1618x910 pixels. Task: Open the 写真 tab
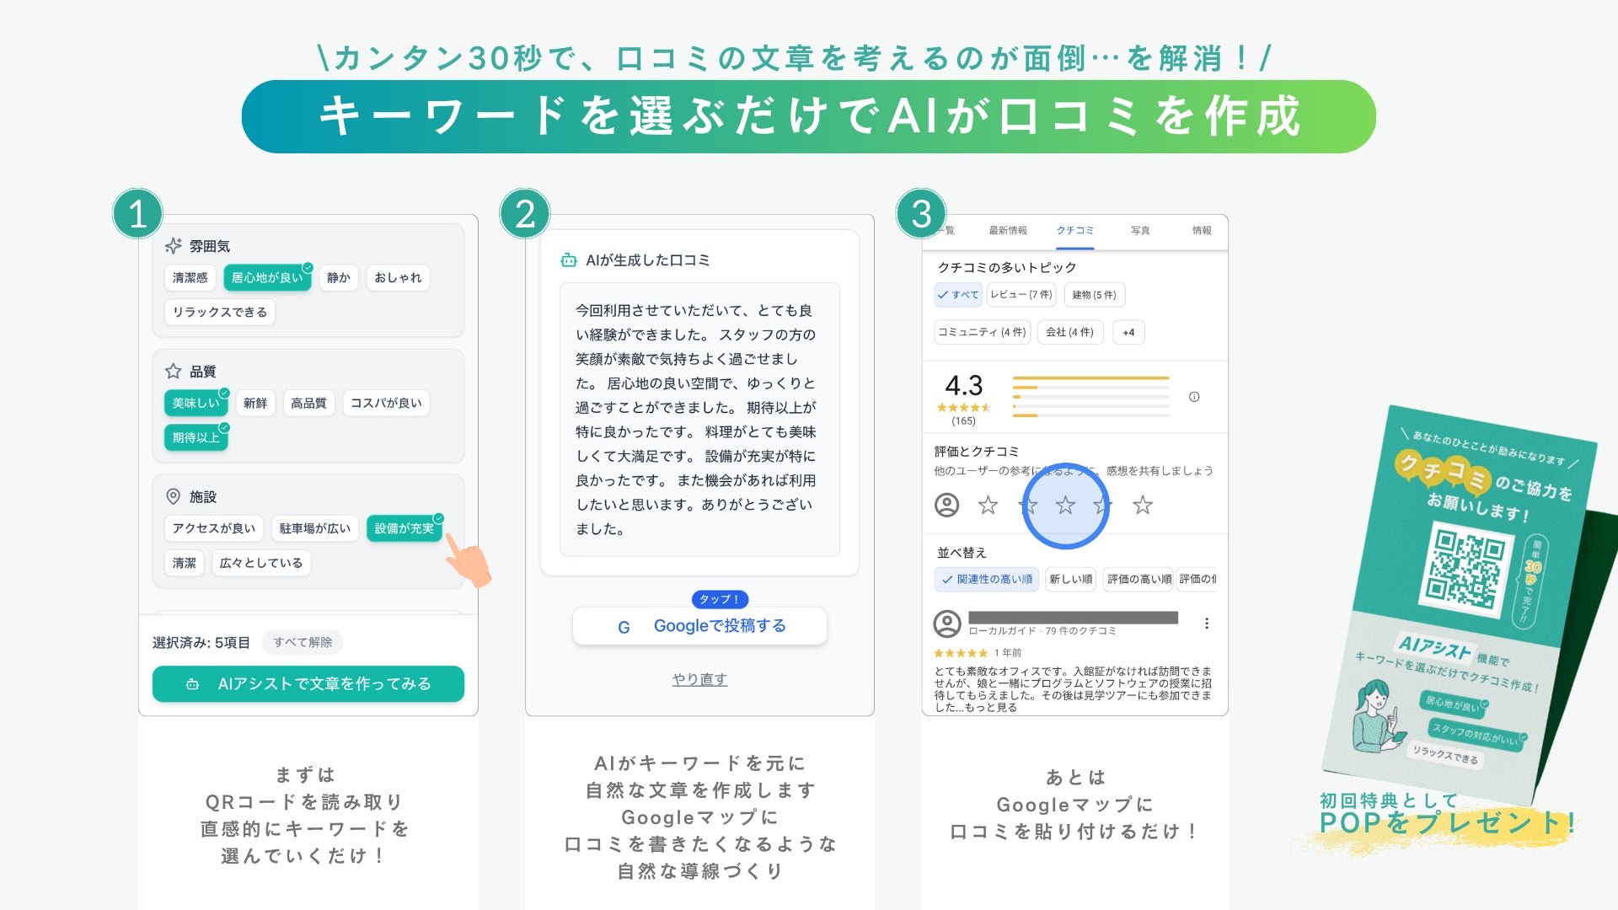1140,231
